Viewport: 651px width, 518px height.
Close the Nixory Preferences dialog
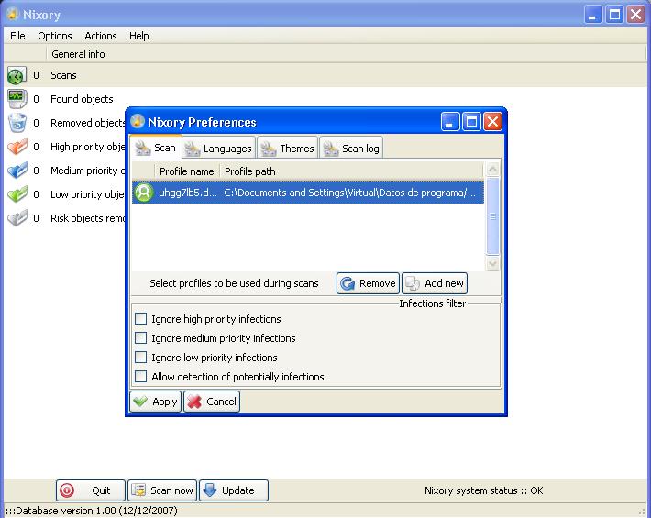click(492, 122)
